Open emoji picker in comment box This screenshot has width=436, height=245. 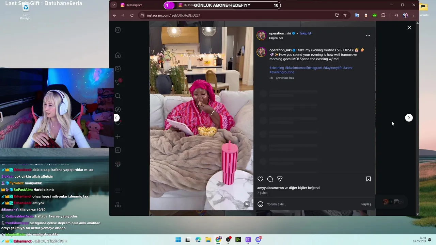click(260, 204)
